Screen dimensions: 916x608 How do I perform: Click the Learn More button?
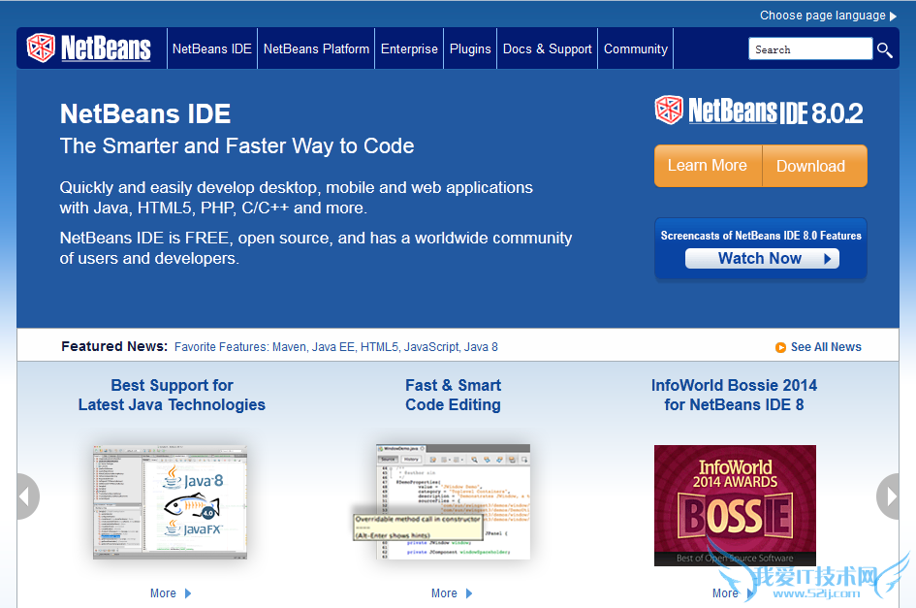pyautogui.click(x=708, y=166)
